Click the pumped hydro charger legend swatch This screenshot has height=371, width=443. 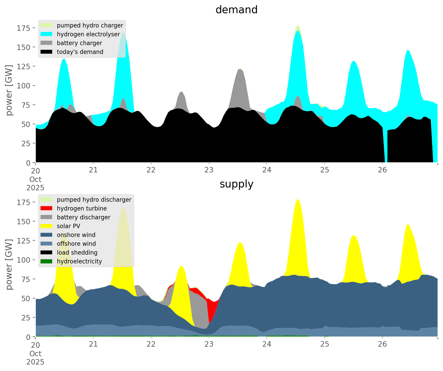[46, 25]
